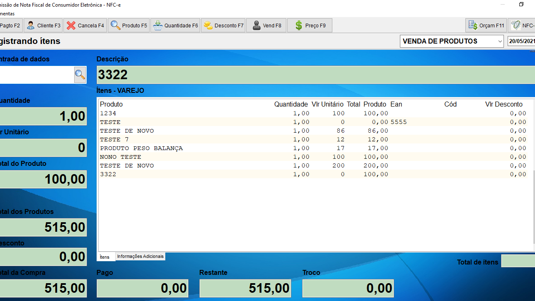The height and width of the screenshot is (301, 535).
Task: Switch to the Informações Adicionais tab
Action: (140, 256)
